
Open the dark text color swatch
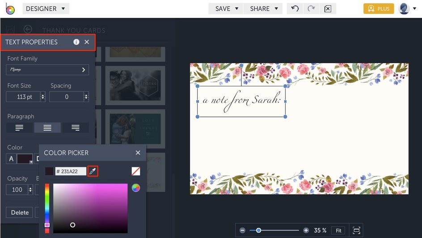25,158
